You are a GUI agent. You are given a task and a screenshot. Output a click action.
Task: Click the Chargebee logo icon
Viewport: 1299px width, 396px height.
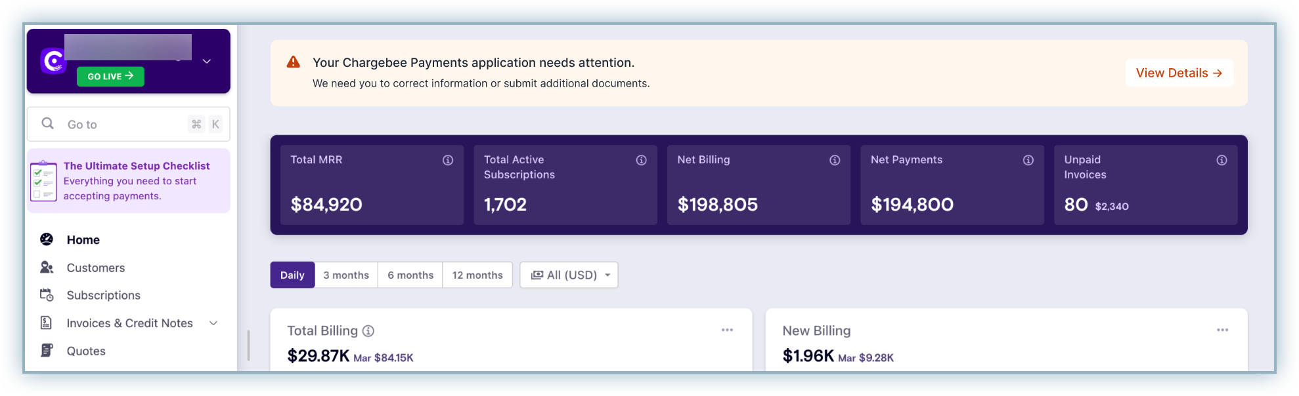click(53, 62)
